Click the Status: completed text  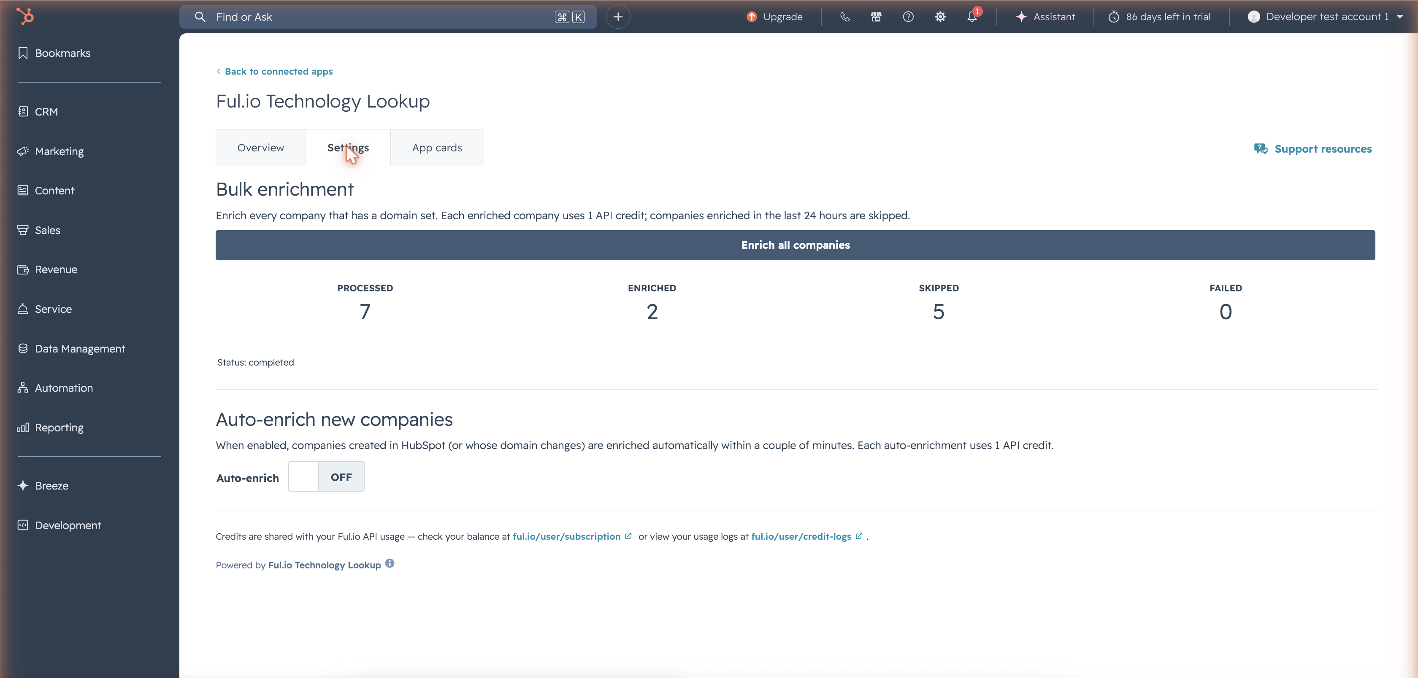tap(255, 362)
